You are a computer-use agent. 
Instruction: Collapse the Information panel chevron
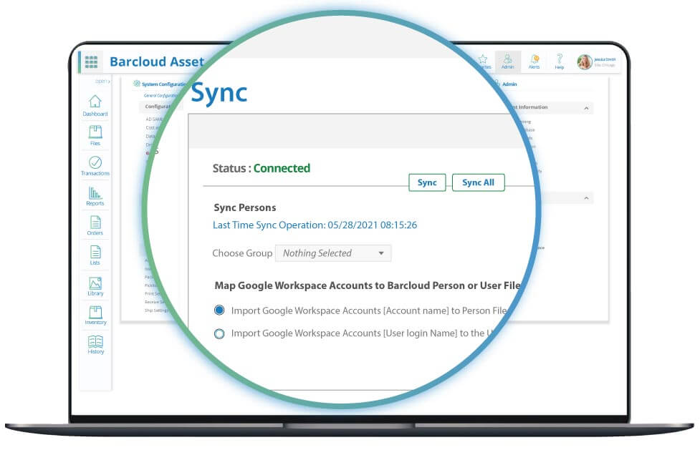pyautogui.click(x=586, y=108)
